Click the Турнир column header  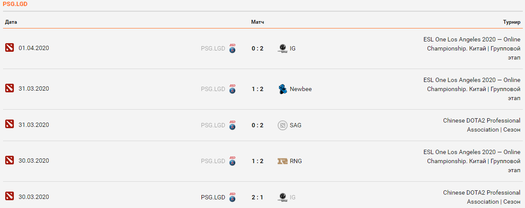pyautogui.click(x=512, y=22)
